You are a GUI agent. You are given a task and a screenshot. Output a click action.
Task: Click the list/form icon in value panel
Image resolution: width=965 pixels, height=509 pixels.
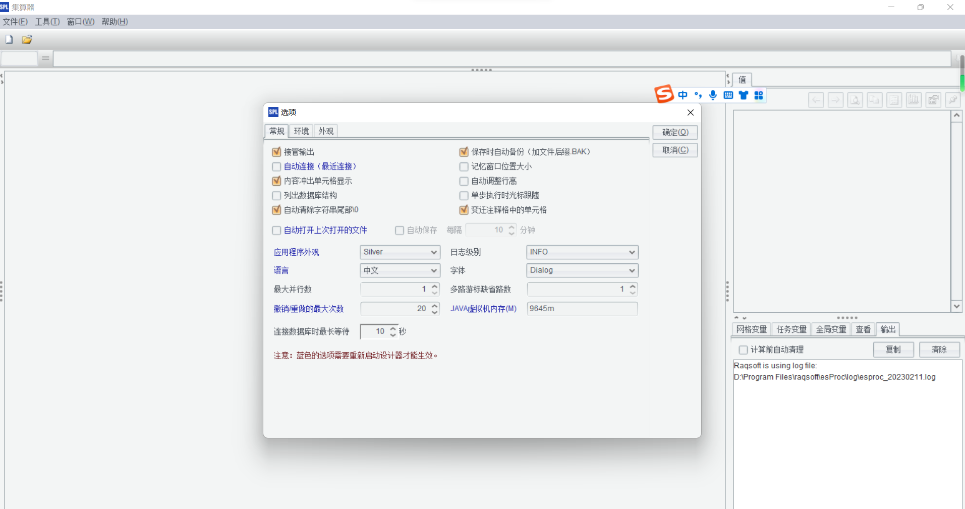[x=894, y=100]
